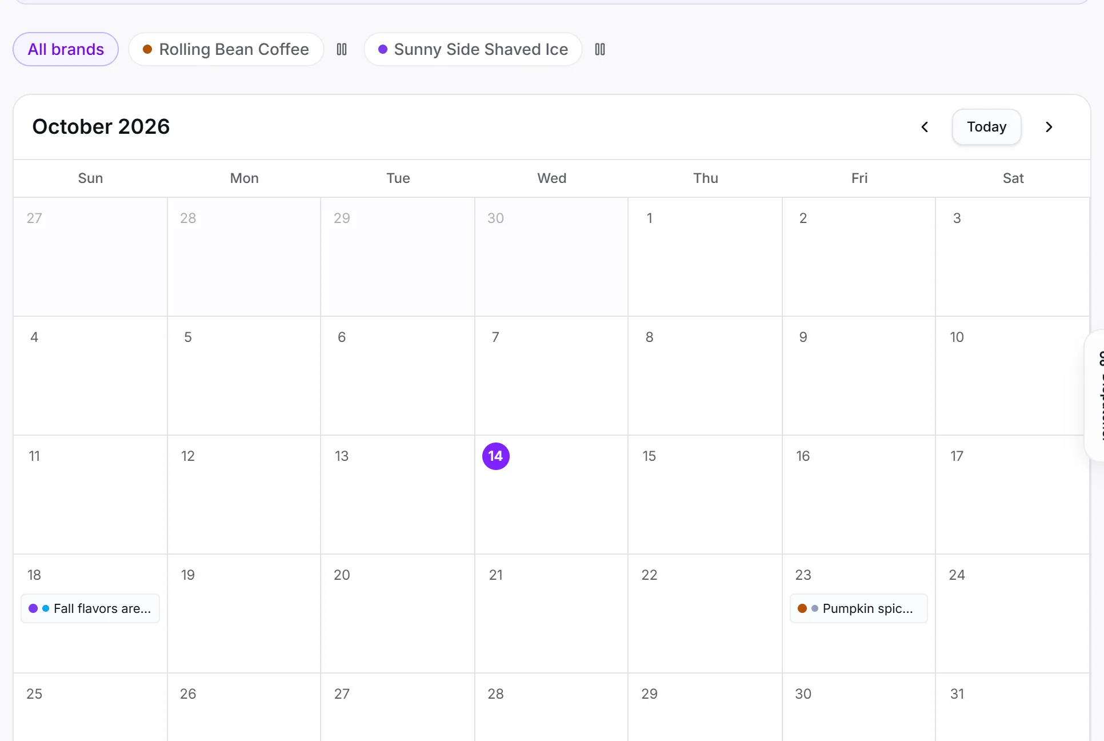The image size is (1104, 741).
Task: Select October 22 cell
Action: click(x=706, y=613)
